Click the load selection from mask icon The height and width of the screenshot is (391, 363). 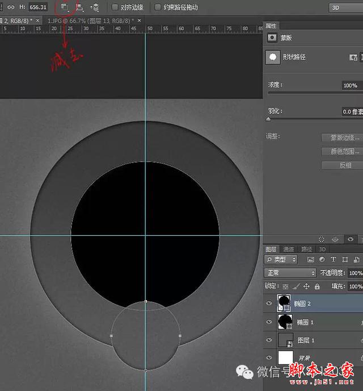322,239
